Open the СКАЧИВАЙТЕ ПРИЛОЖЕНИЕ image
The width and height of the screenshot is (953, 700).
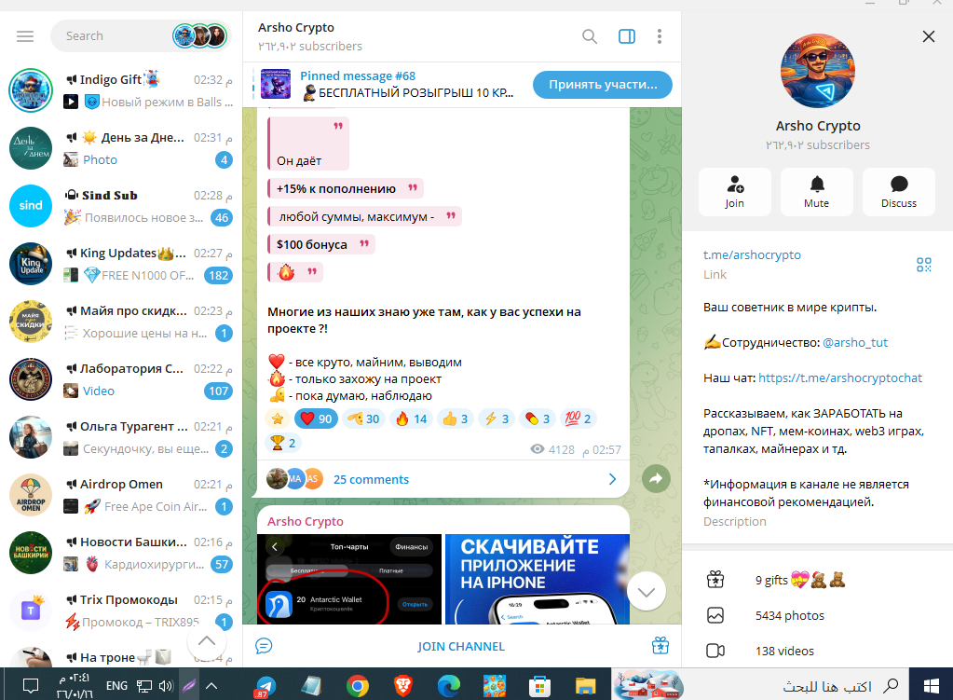coord(538,579)
